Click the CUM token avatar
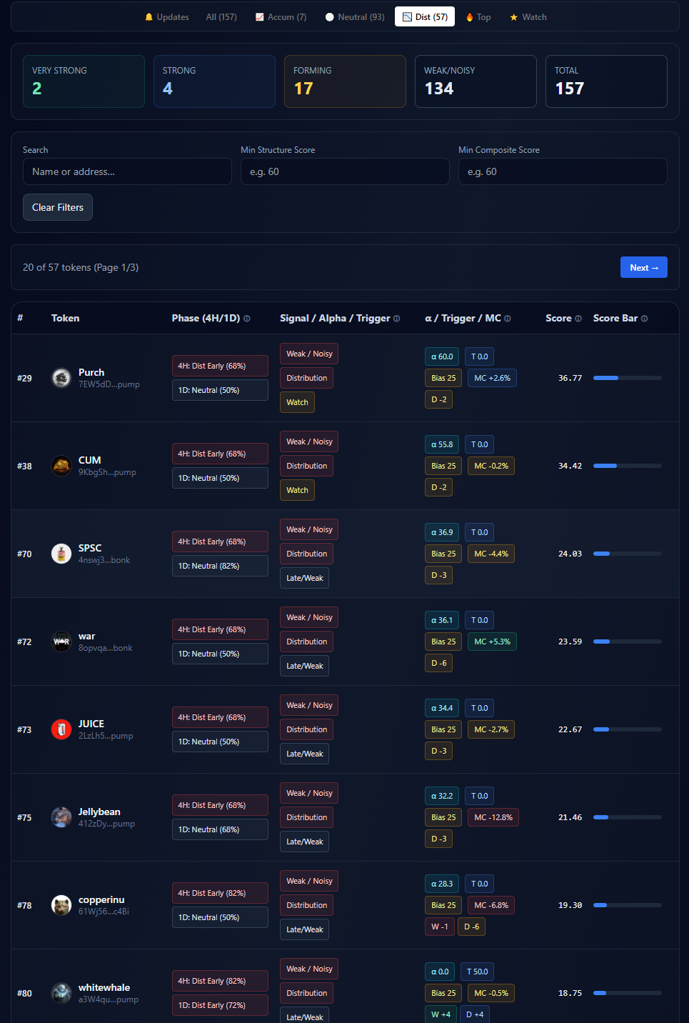 click(61, 466)
